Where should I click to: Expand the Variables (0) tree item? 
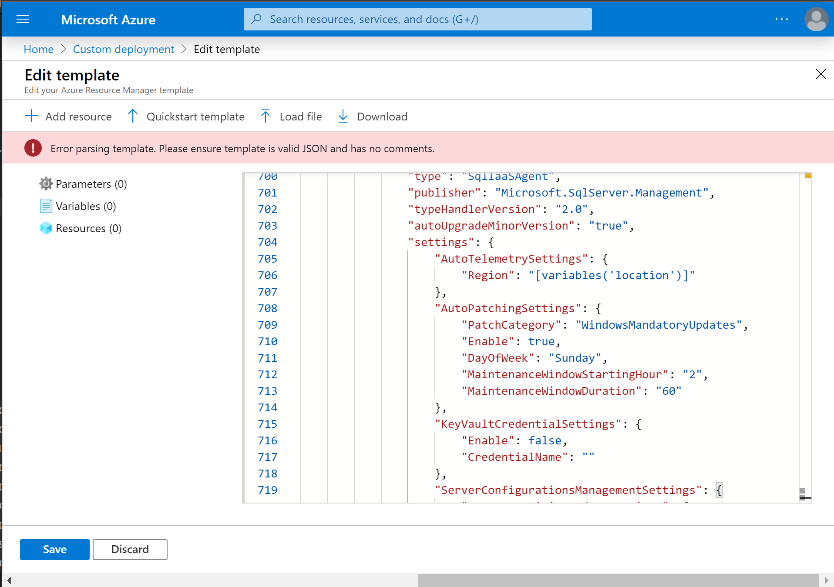(85, 206)
